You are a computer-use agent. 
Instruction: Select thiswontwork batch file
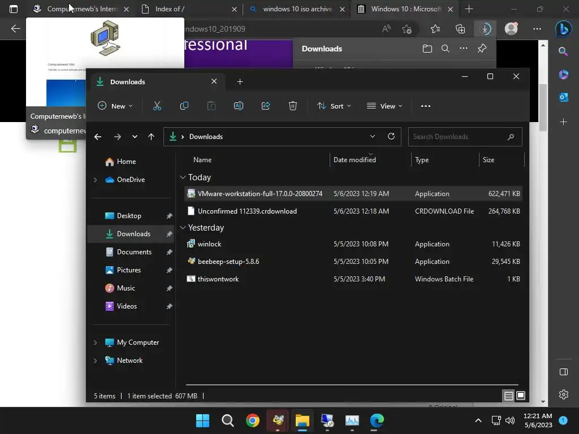click(353, 279)
